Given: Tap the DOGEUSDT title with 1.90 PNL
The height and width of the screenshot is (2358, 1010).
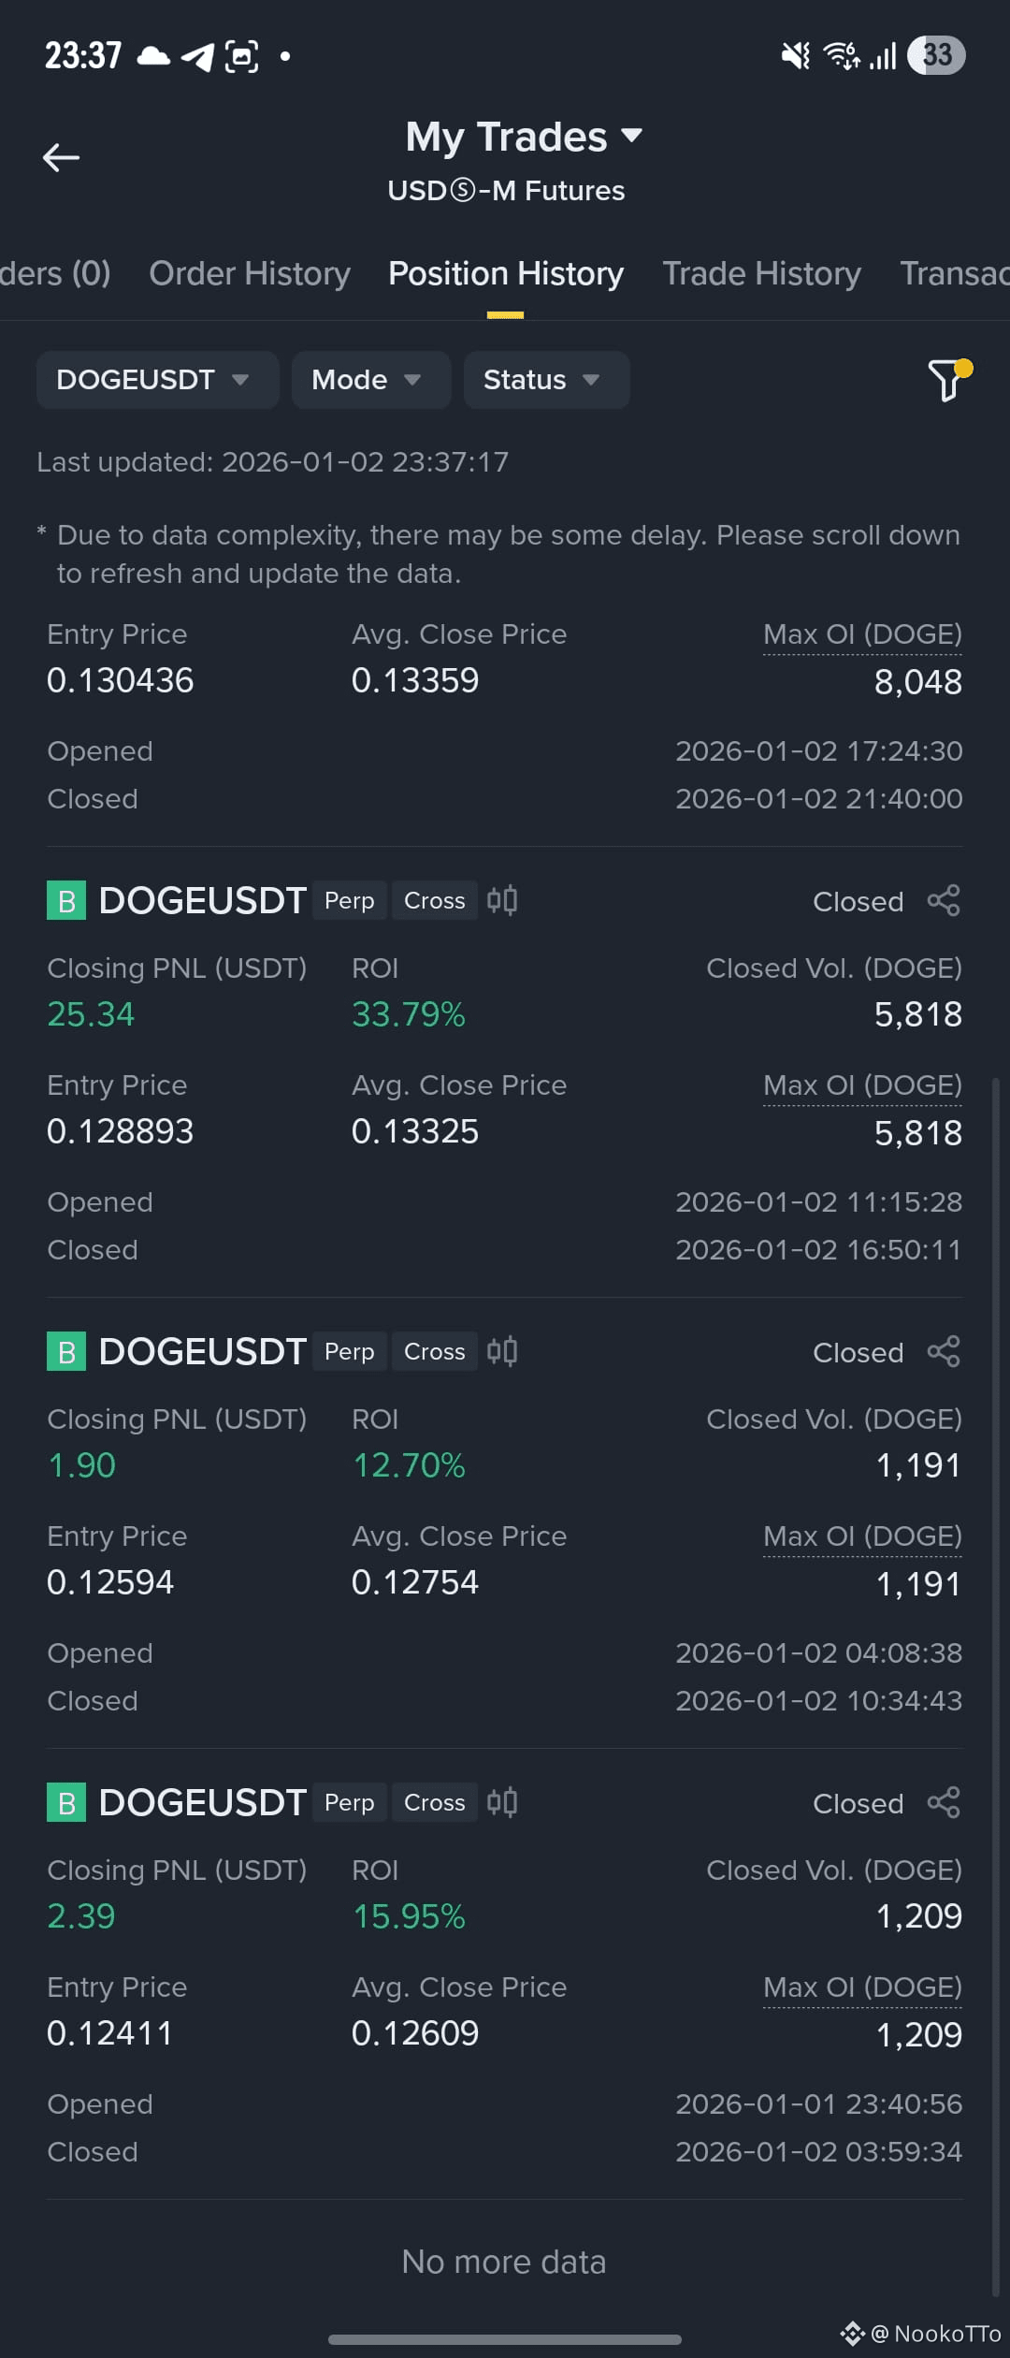Looking at the screenshot, I should tap(202, 1351).
